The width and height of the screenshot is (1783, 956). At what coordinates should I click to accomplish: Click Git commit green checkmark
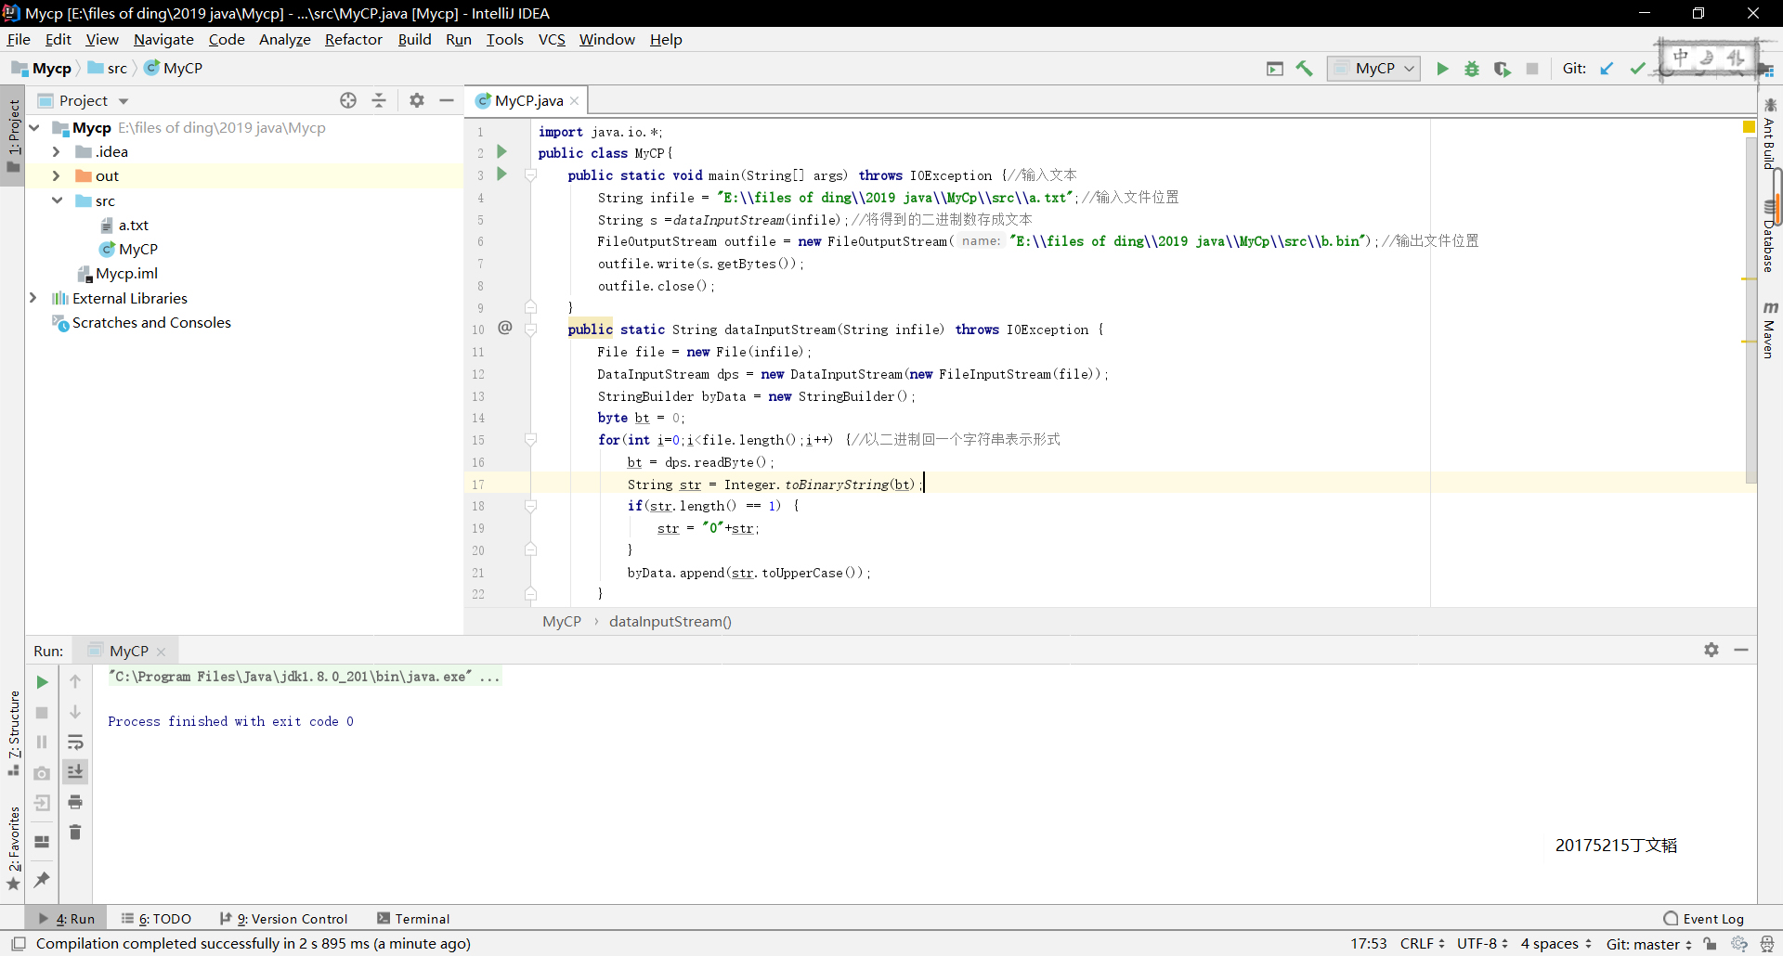[1637, 69]
